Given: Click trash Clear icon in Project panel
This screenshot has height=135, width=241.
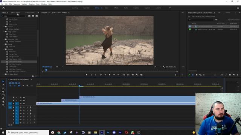Looking at the screenshot, I should pyautogui.click(x=238, y=75).
